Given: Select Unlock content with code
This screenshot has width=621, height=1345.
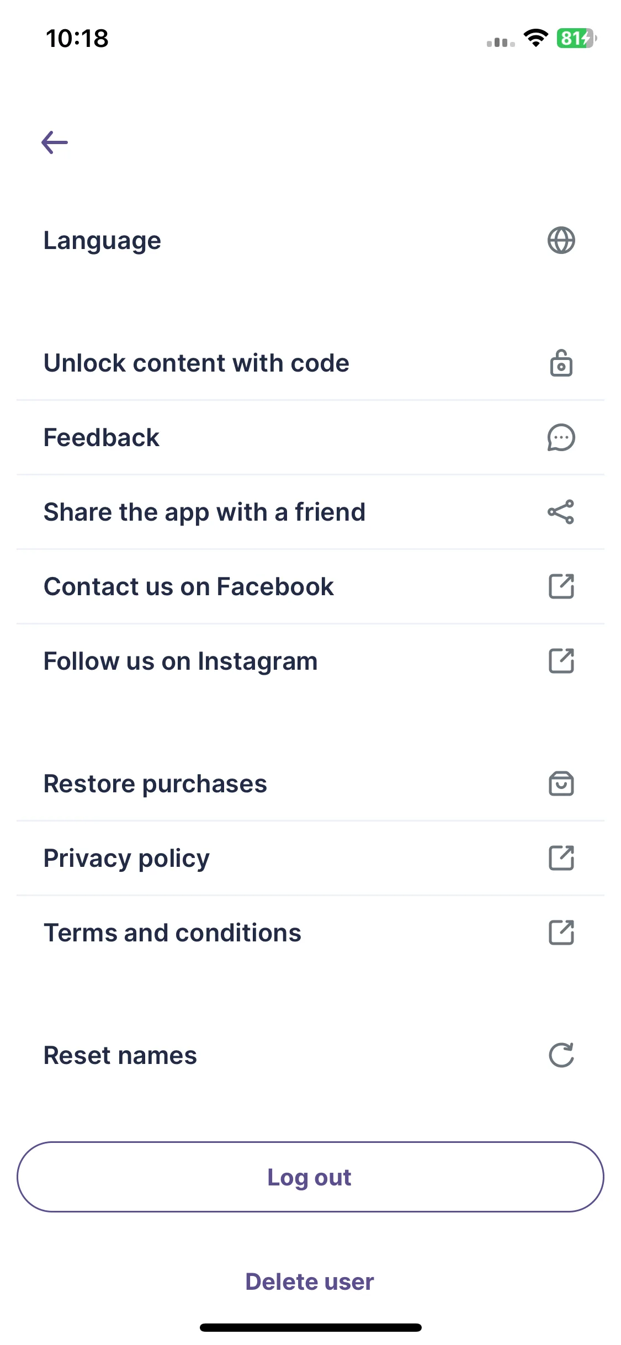Looking at the screenshot, I should pos(310,363).
